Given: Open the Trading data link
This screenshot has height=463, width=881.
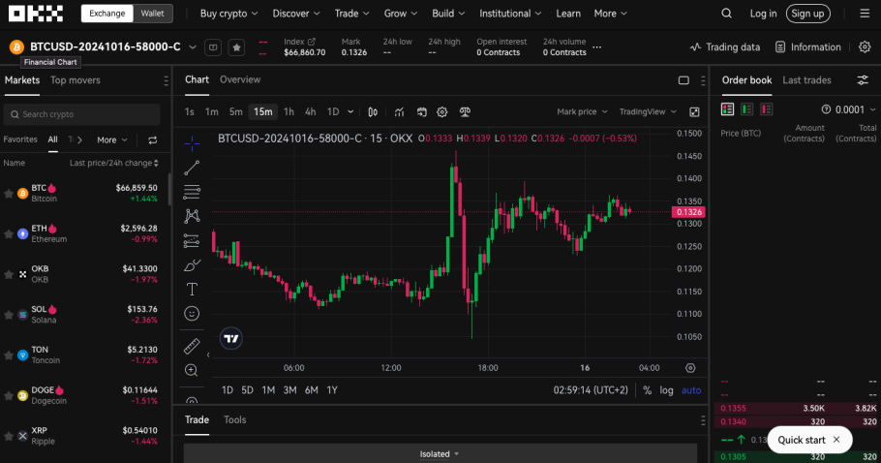Looking at the screenshot, I should coord(725,47).
